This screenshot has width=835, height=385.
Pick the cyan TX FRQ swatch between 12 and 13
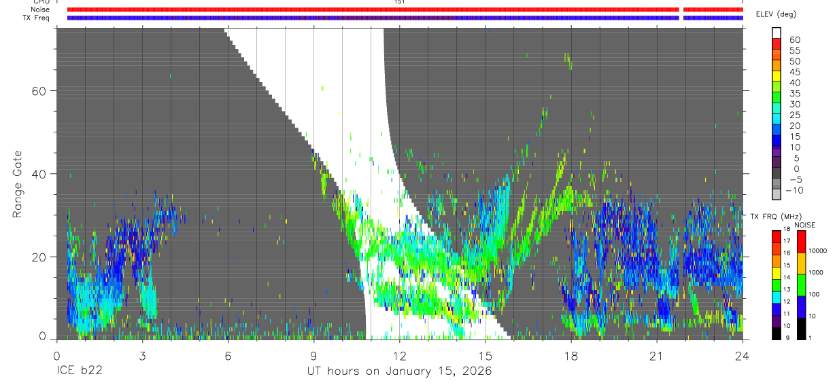(777, 296)
